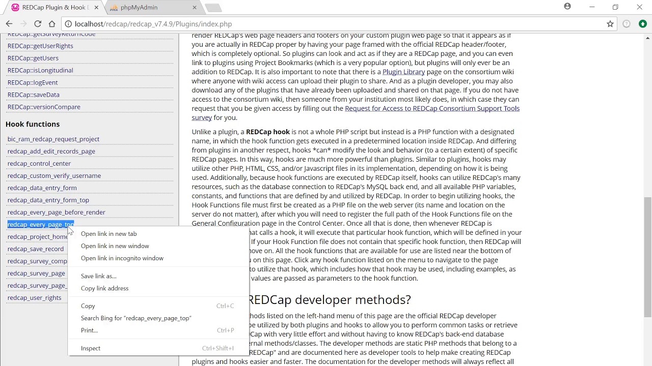Open bic_ram_redcap_request_project hook link
This screenshot has height=366, width=652.
(53, 139)
